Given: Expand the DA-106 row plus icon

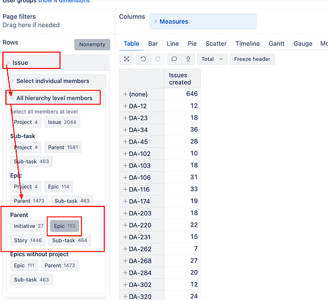Looking at the screenshot, I should [x=125, y=178].
